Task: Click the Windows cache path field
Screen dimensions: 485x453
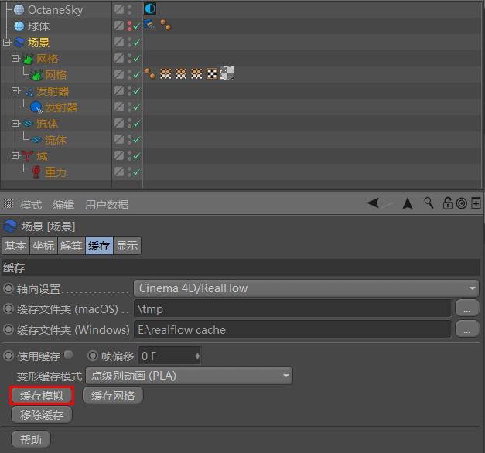Action: tap(292, 329)
